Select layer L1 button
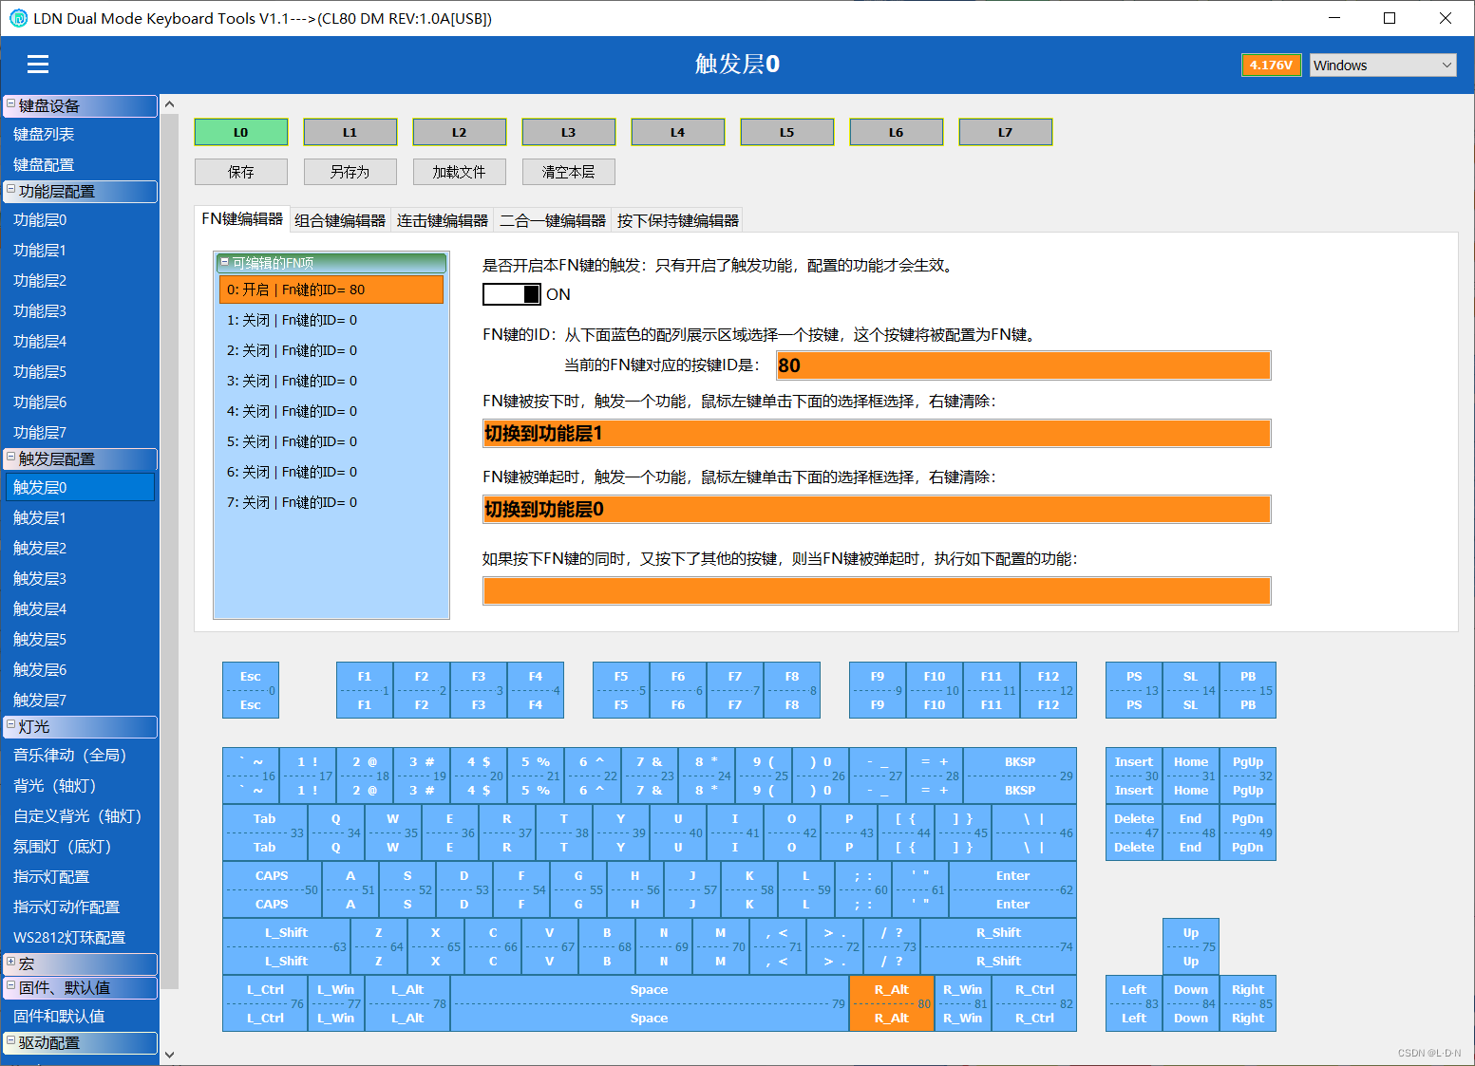The image size is (1475, 1066). (x=350, y=132)
